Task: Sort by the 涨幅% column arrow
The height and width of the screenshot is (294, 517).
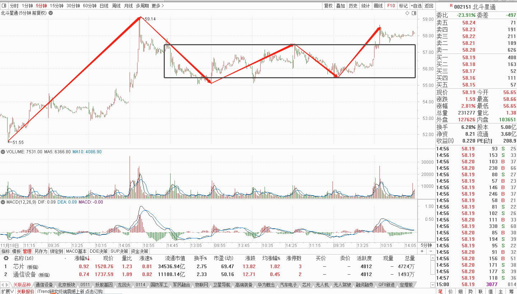Action: point(88,258)
